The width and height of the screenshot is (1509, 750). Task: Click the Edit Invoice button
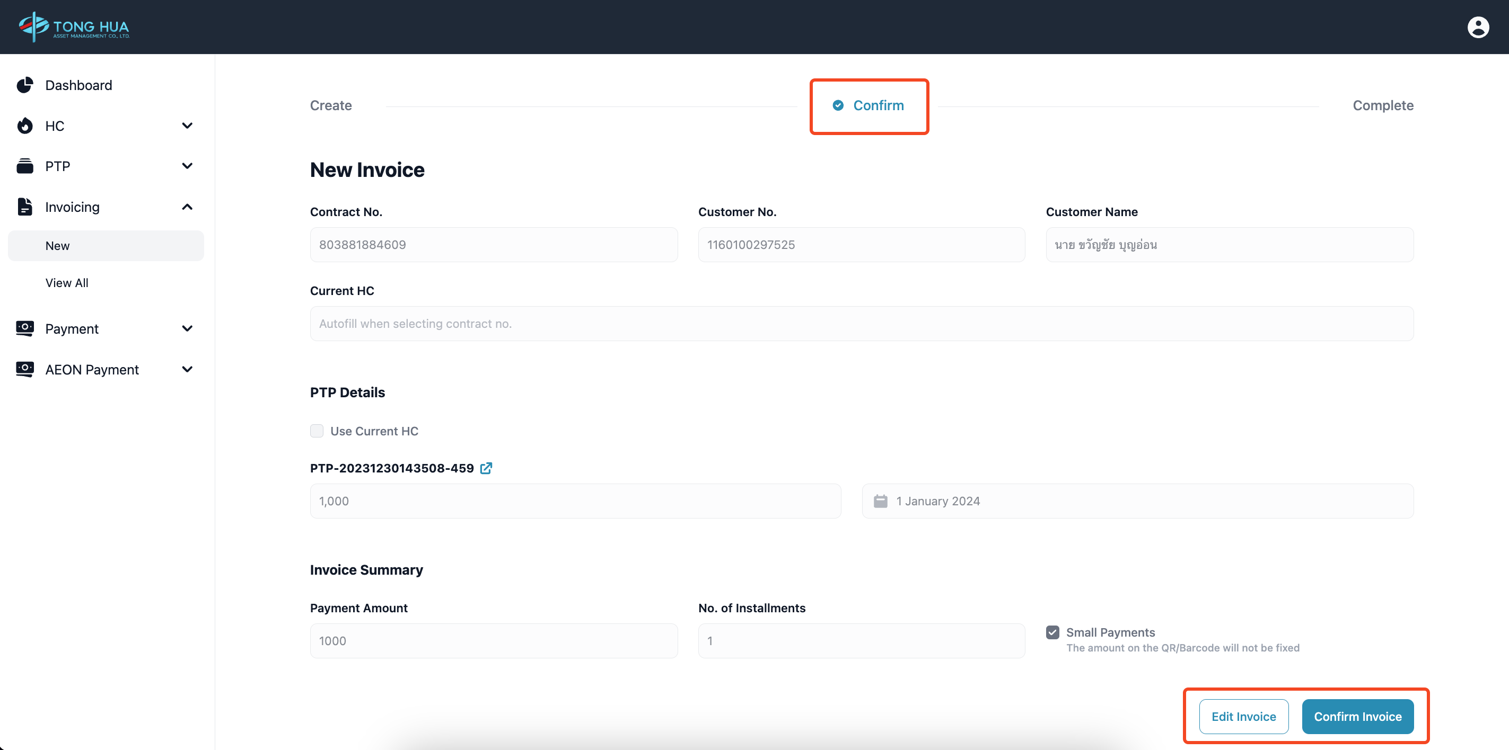point(1243,716)
